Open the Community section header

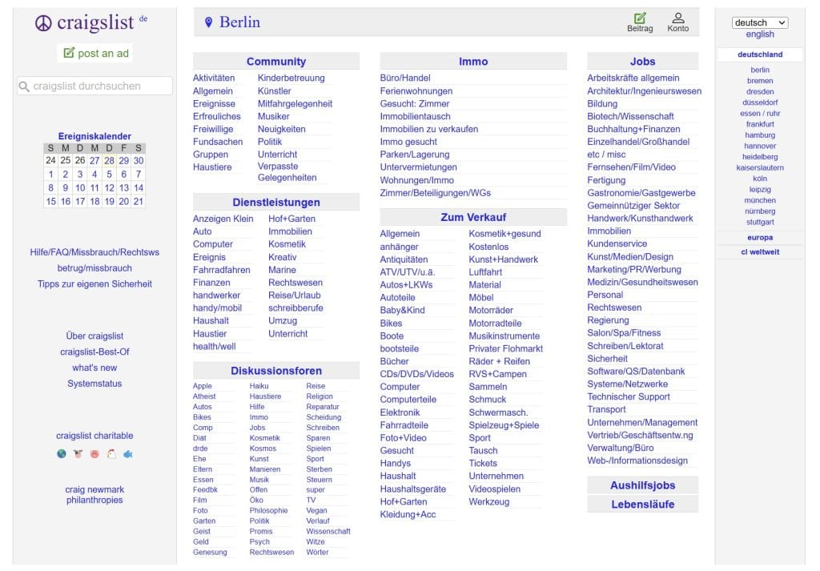click(x=276, y=61)
